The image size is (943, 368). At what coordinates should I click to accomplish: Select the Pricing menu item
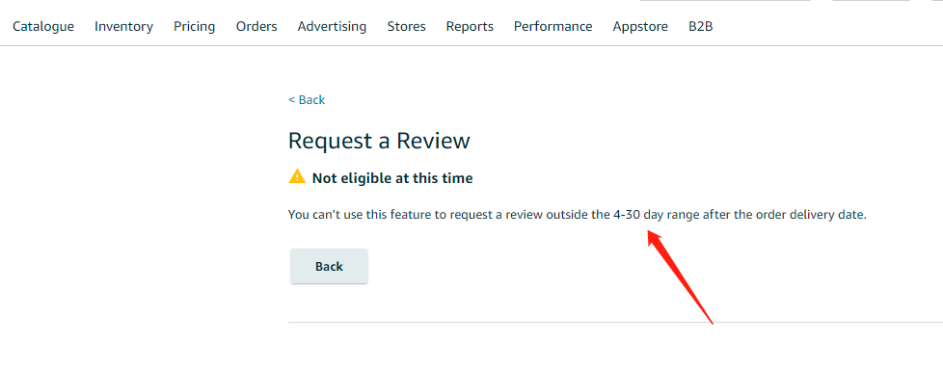[194, 26]
